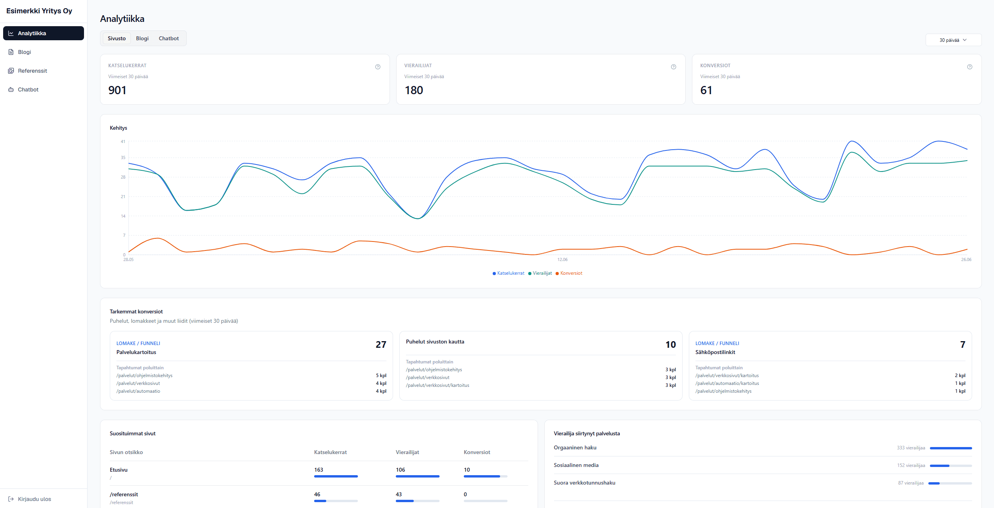The width and height of the screenshot is (994, 508).
Task: Click the Suosituimmat sivut section heading
Action: pyautogui.click(x=133, y=433)
